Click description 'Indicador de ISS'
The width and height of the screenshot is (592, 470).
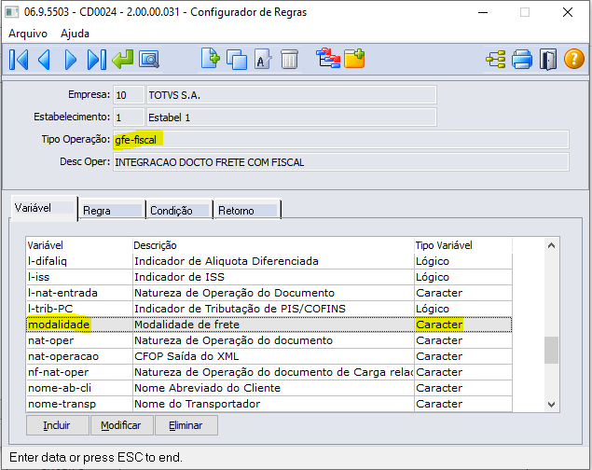coord(179,277)
